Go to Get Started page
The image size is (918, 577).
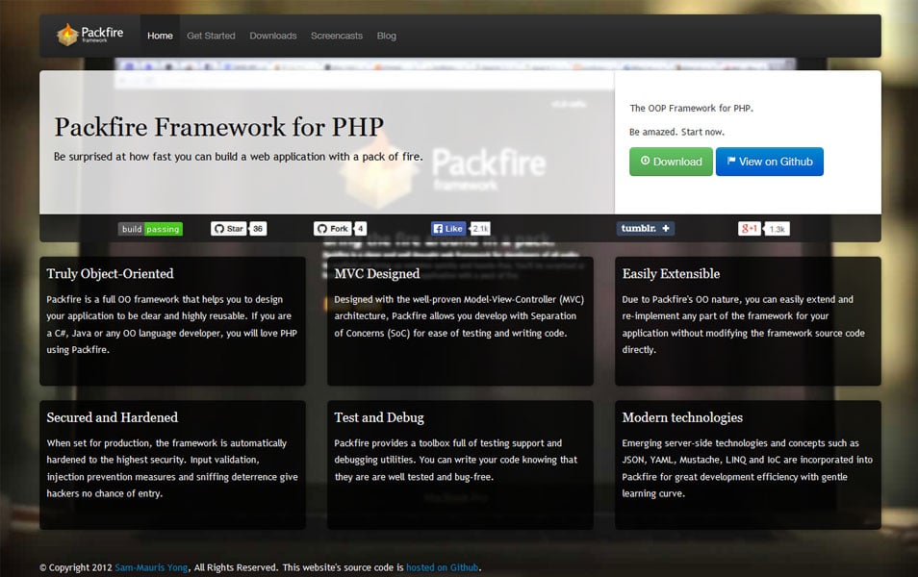pos(211,36)
